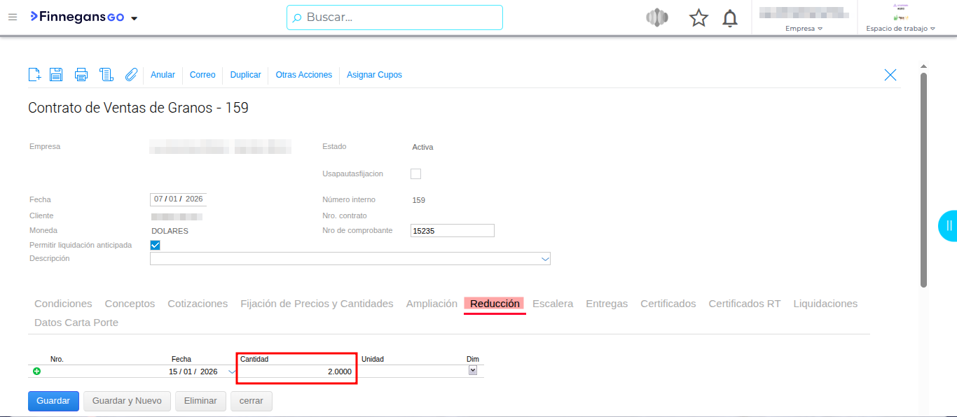
Task: Toggle the Usapautasfijacion checkbox
Action: coord(415,174)
